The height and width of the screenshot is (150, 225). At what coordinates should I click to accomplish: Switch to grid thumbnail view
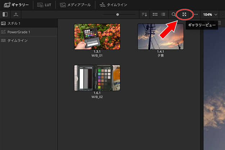click(x=155, y=14)
